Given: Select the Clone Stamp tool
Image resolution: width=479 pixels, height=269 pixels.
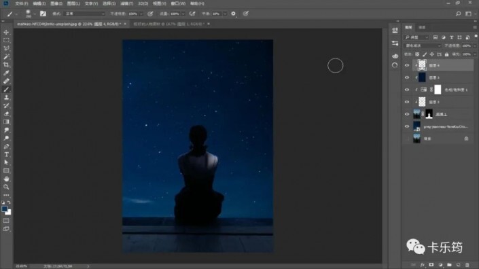Looking at the screenshot, I should (x=6, y=97).
